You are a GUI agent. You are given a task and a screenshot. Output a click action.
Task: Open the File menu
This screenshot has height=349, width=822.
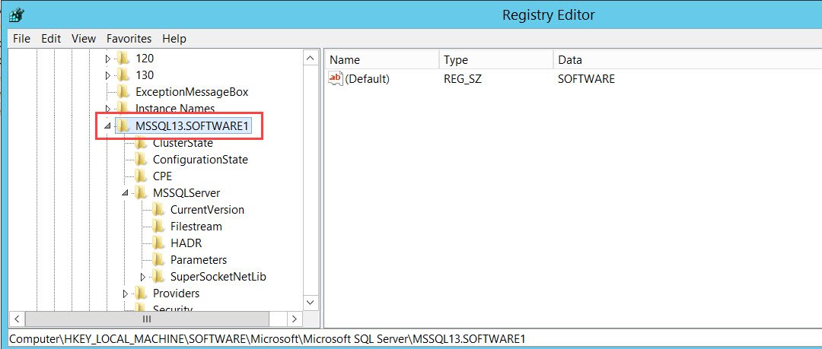[21, 39]
